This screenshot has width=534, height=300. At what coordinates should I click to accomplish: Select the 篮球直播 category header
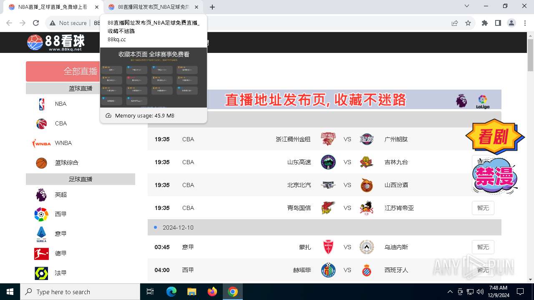[x=81, y=88]
